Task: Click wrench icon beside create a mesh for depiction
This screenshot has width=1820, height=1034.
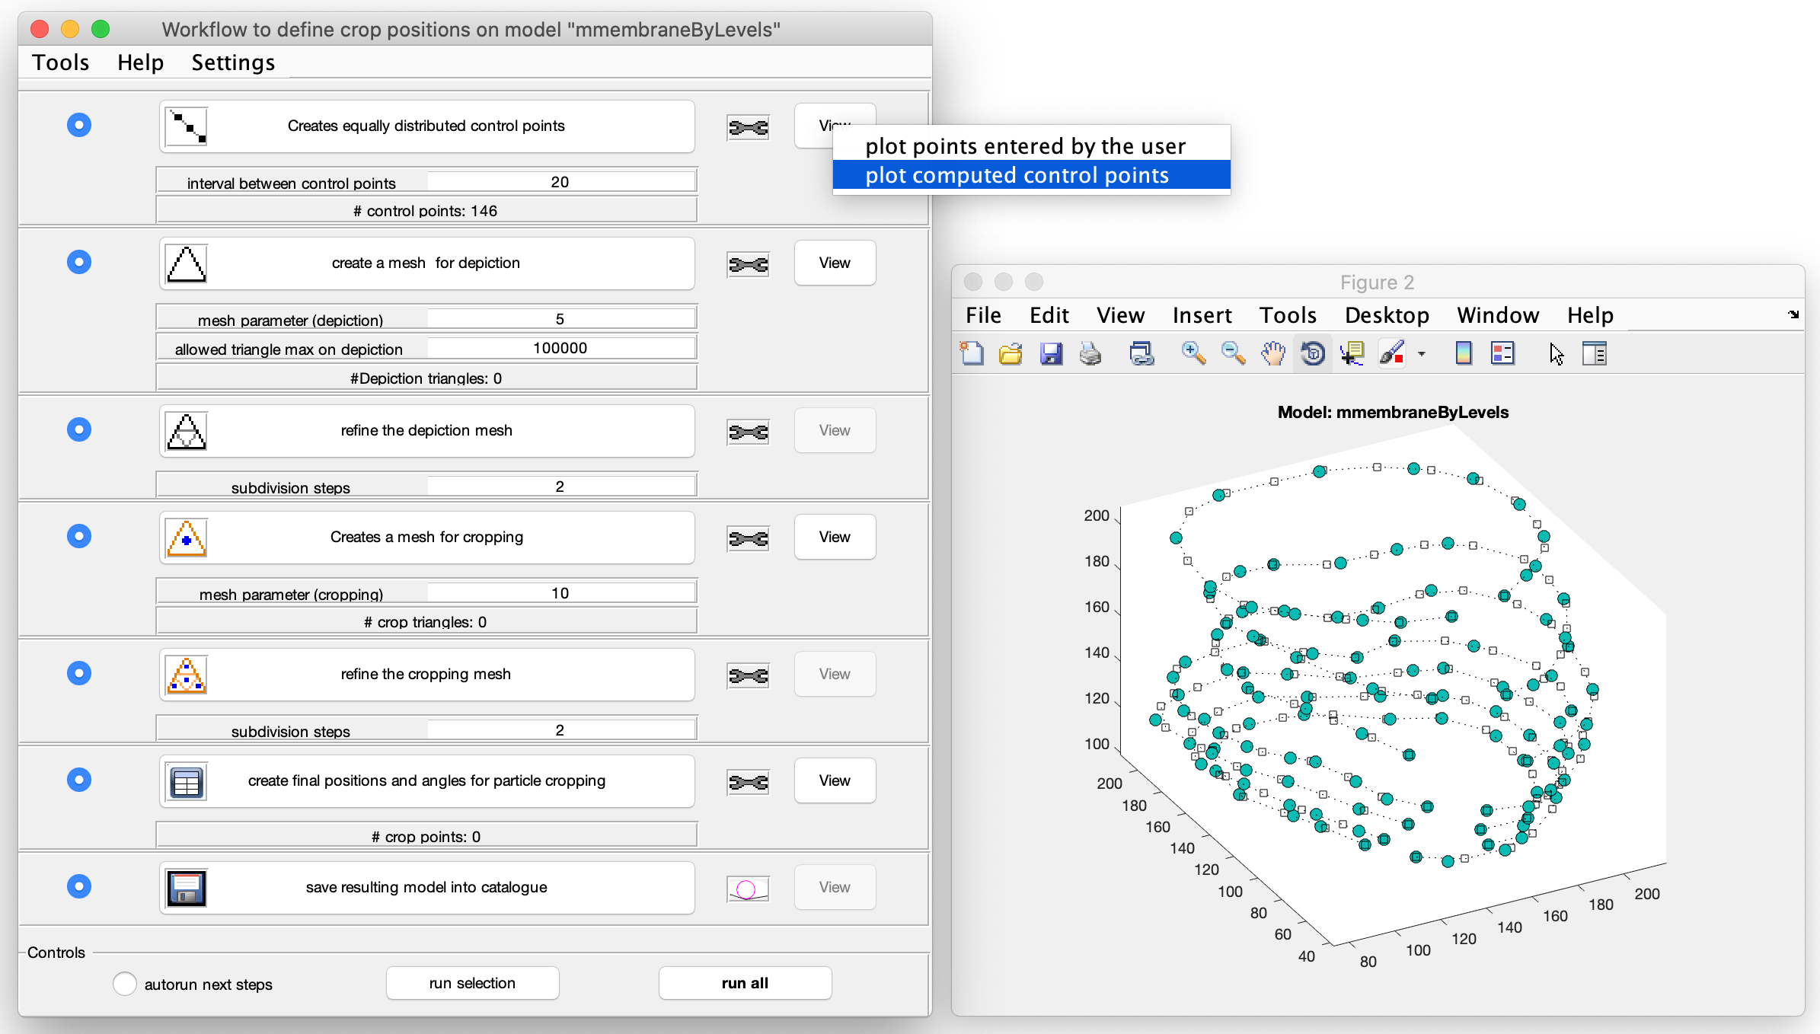Action: [x=749, y=265]
